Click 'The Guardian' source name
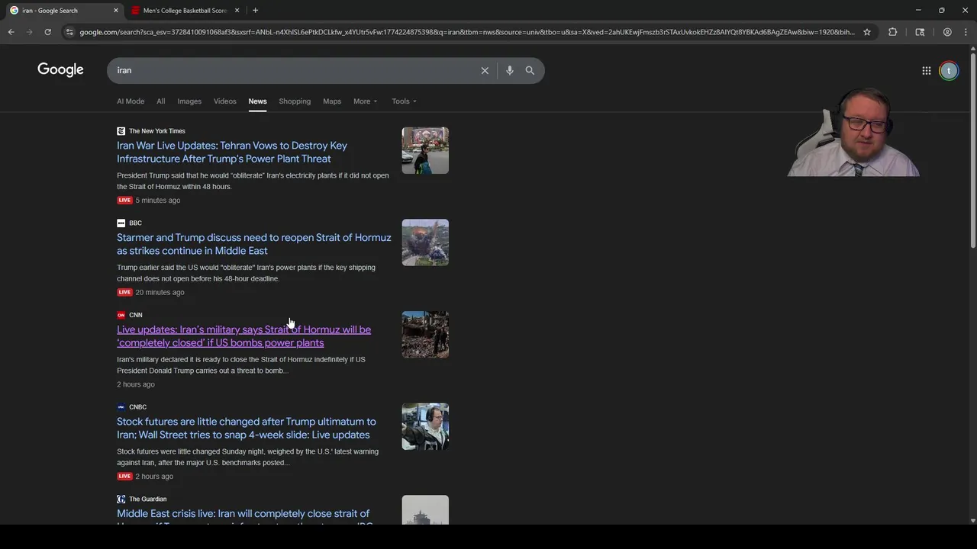 pyautogui.click(x=147, y=499)
